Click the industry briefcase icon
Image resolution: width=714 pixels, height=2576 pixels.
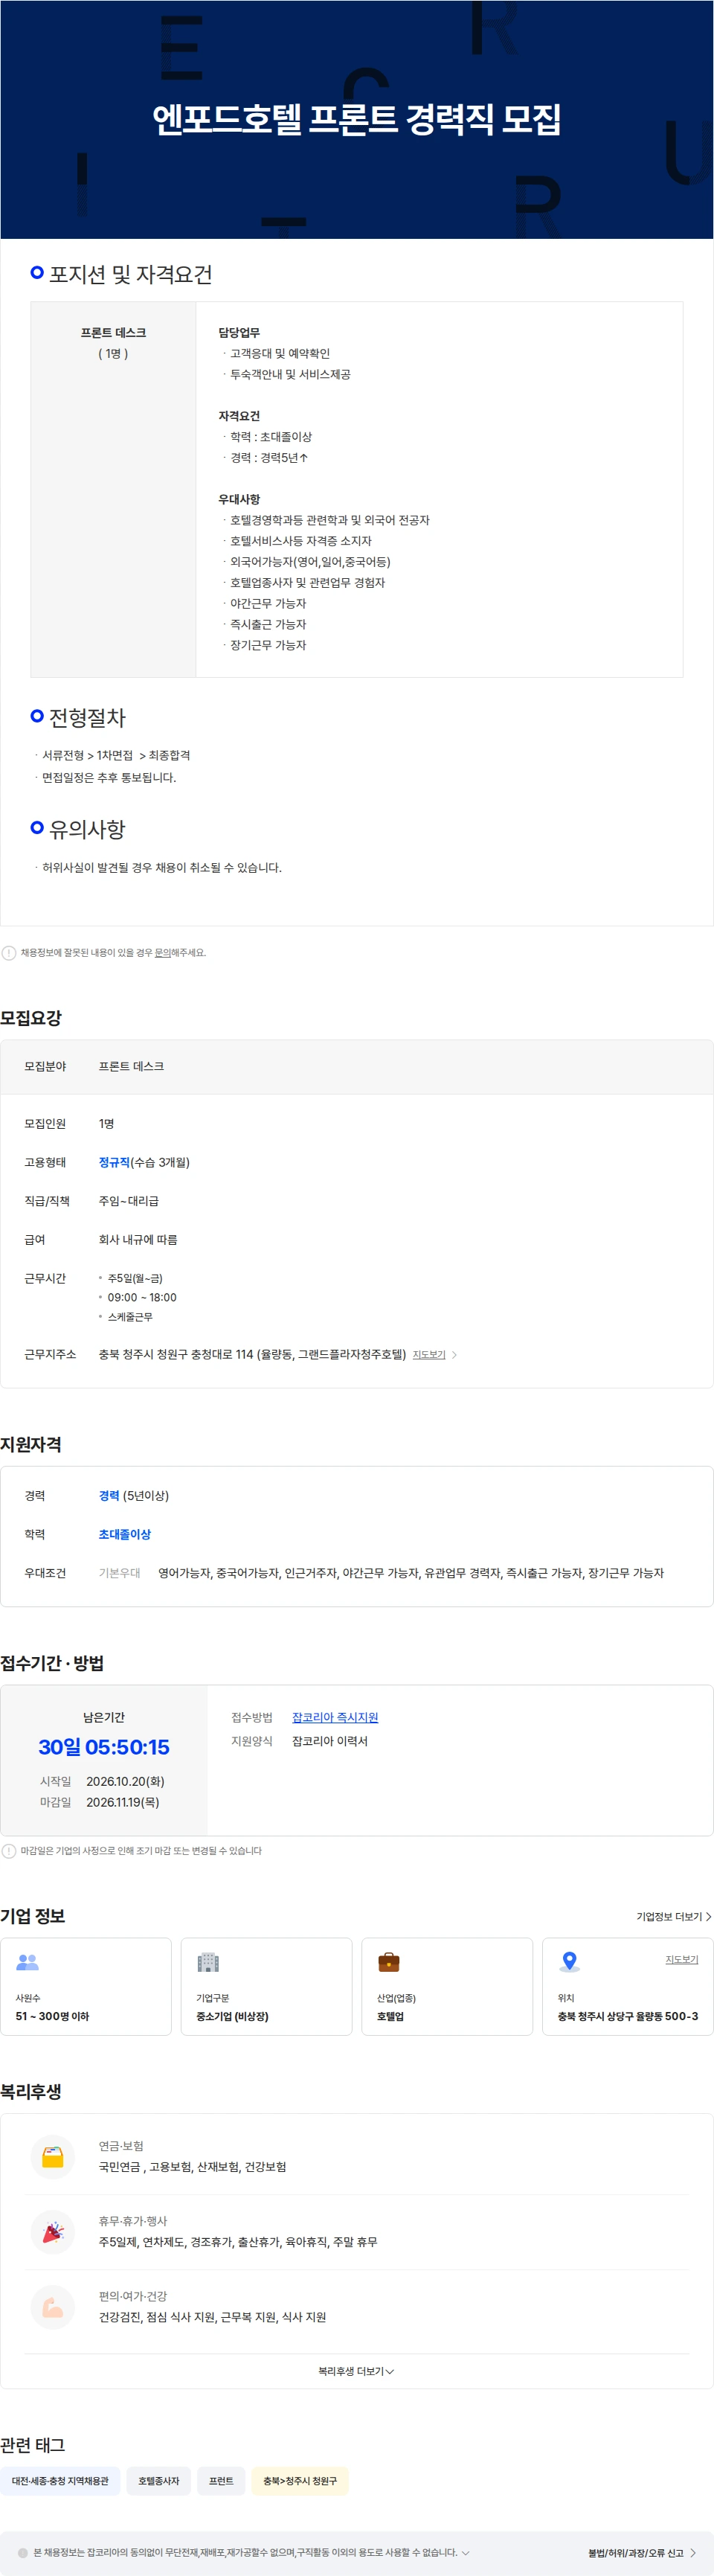[x=389, y=1962]
